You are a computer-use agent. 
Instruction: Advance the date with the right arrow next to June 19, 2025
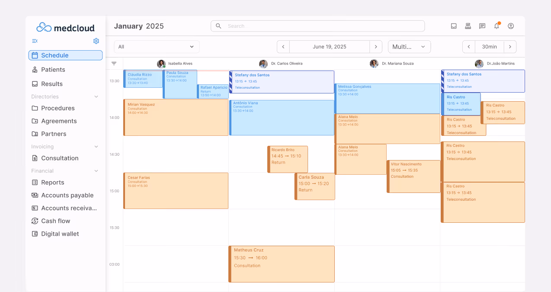376,46
